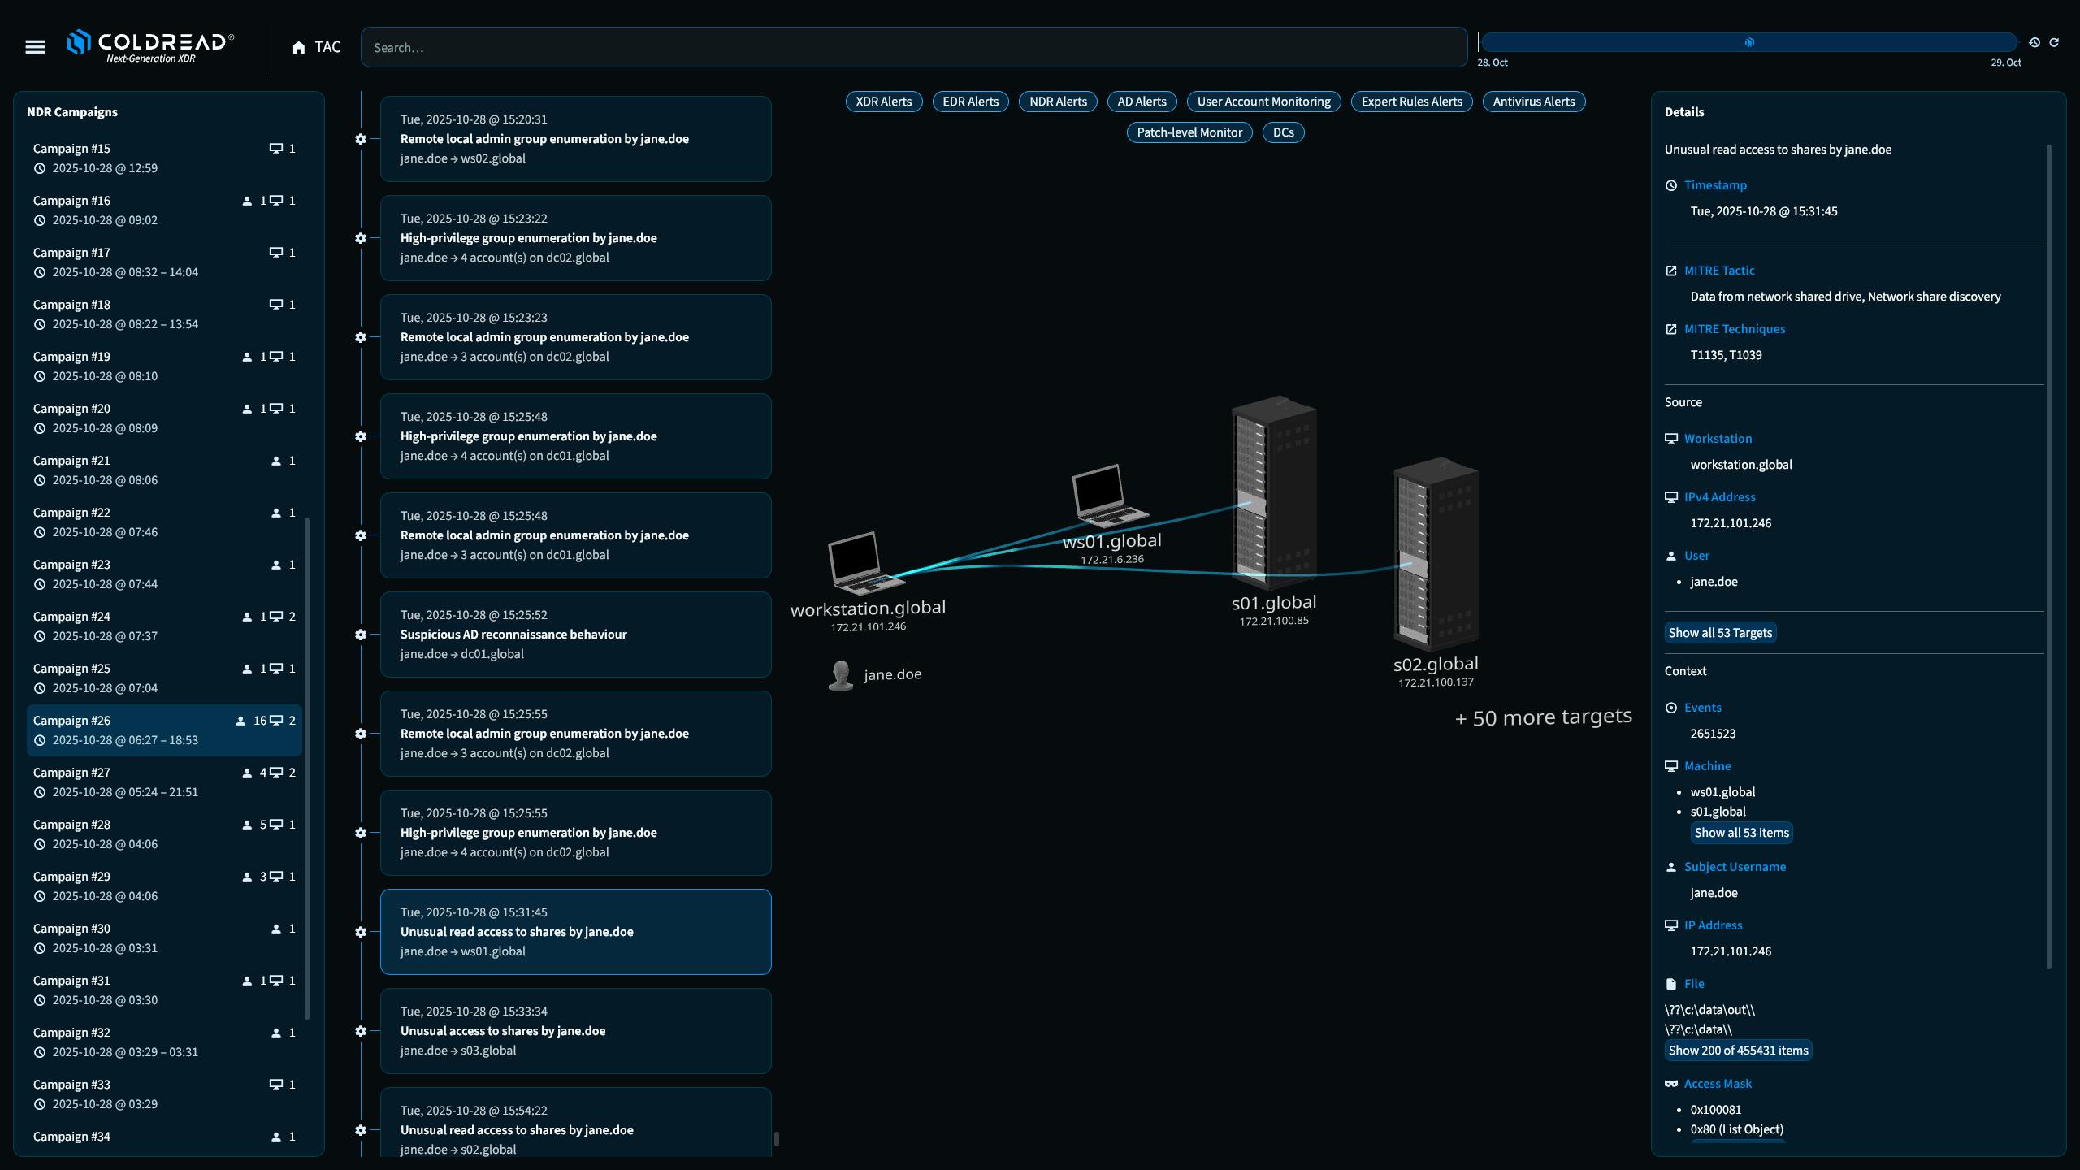Click the timeline range bar between 28-29 Oct
This screenshot has width=2080, height=1170.
pyautogui.click(x=1748, y=42)
